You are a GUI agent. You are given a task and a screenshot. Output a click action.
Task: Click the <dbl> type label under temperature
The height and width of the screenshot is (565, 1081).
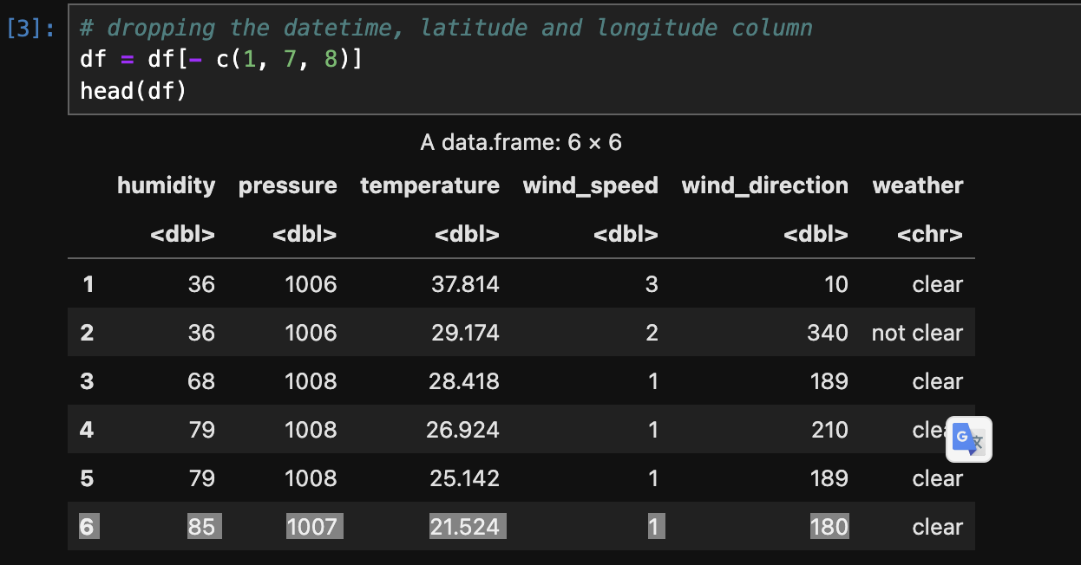tap(467, 234)
